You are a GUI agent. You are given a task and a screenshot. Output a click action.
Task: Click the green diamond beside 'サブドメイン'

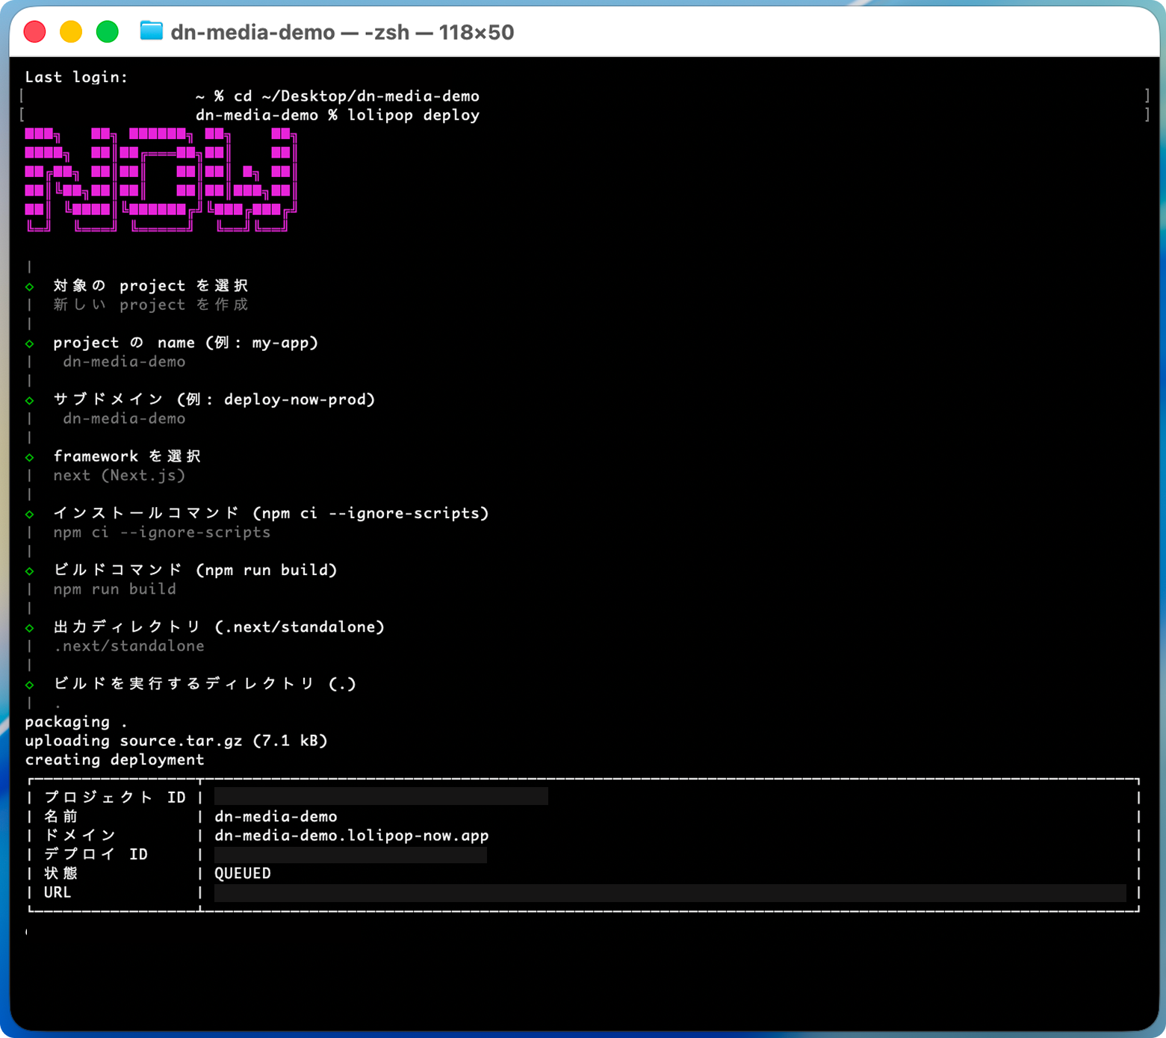click(x=30, y=400)
